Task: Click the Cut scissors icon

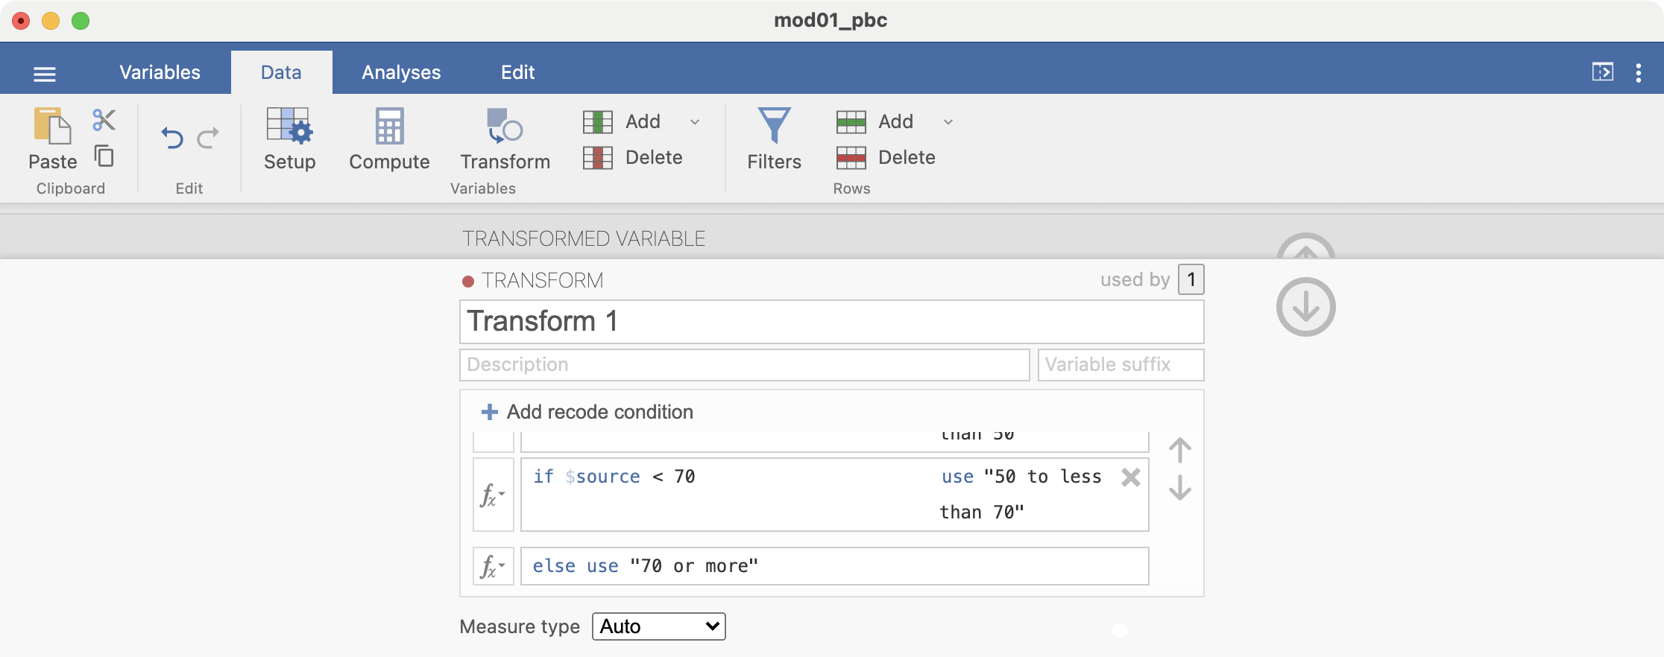Action: 104,120
